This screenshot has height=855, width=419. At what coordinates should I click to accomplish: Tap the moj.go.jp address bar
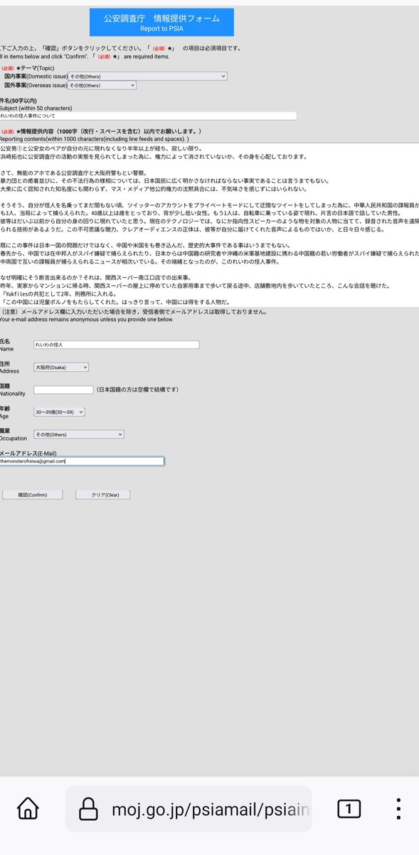[189, 809]
